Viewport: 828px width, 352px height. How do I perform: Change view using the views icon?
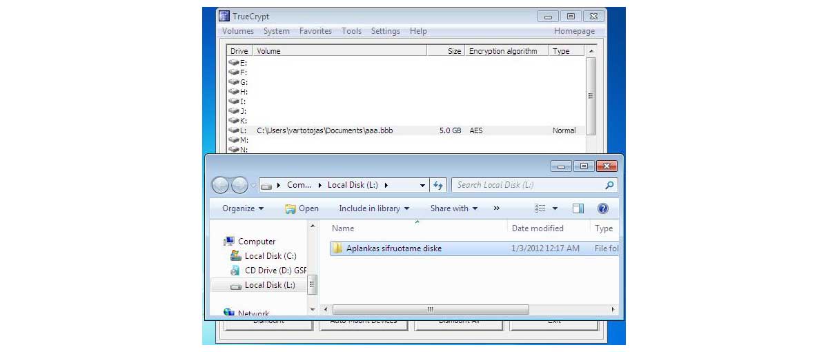[540, 208]
